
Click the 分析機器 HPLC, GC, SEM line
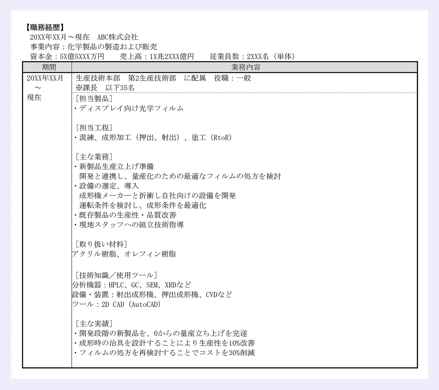coord(132,285)
